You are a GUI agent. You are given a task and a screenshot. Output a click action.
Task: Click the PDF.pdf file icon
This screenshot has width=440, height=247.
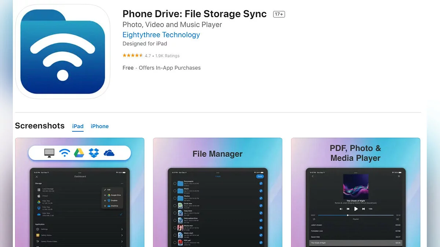tap(180, 243)
